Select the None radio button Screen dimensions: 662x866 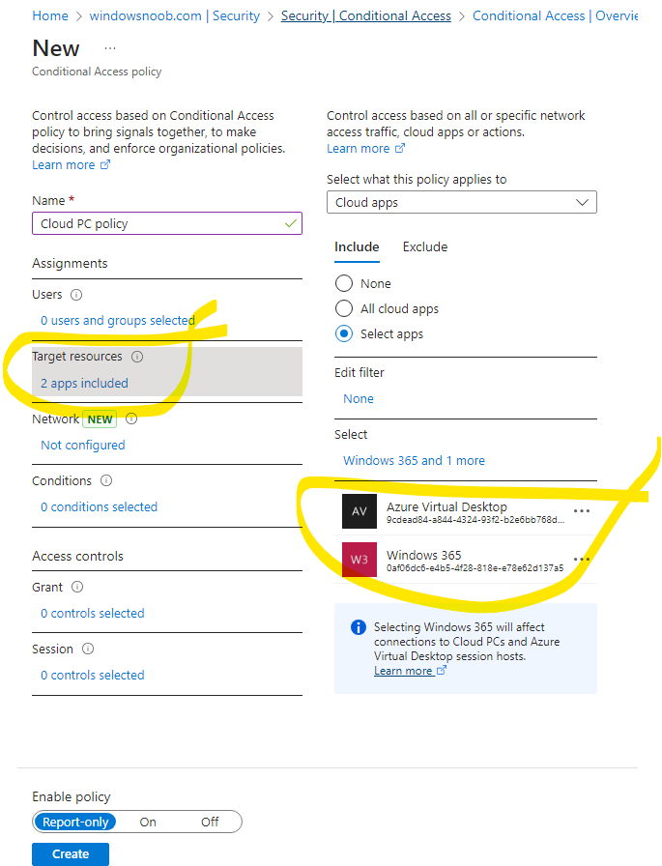coord(344,283)
